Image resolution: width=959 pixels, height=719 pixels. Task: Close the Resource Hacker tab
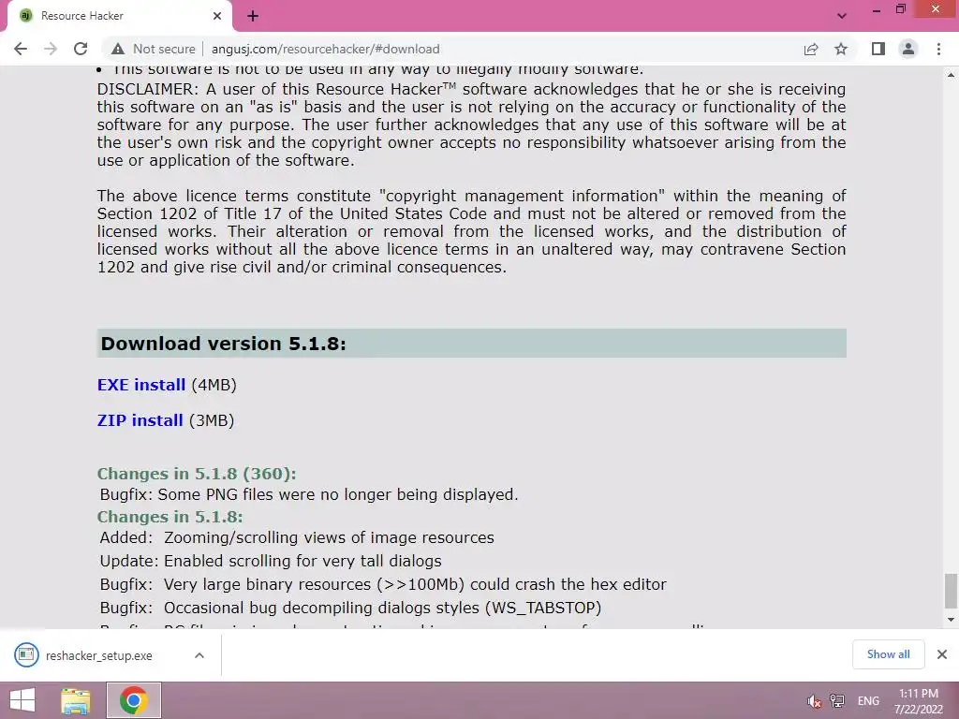[217, 16]
